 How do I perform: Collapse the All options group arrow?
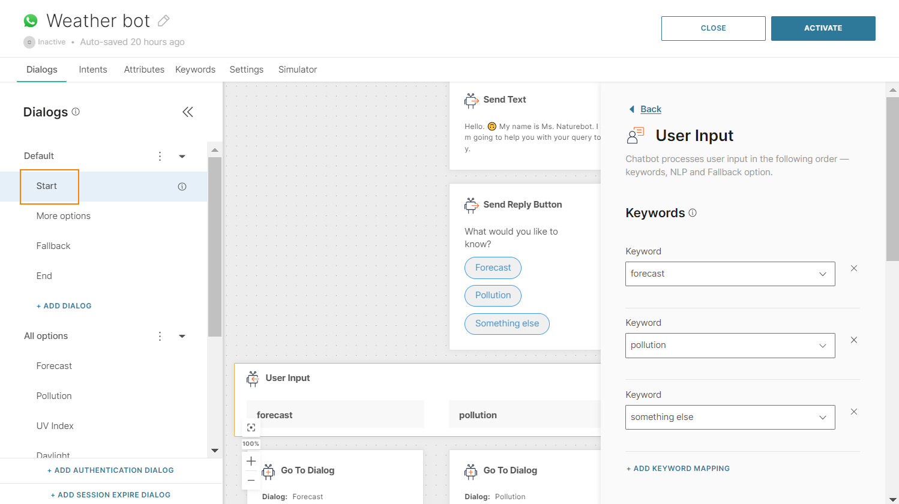tap(182, 336)
